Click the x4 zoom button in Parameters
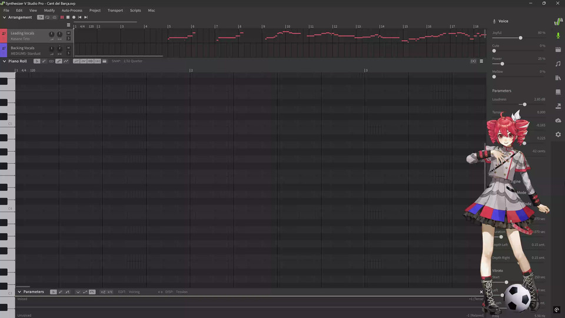Image resolution: width=565 pixels, height=318 pixels. [110, 292]
